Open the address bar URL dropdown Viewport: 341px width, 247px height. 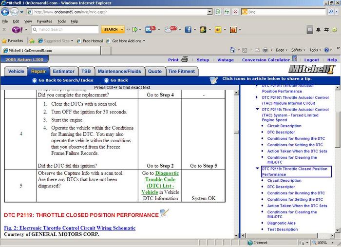pos(209,12)
